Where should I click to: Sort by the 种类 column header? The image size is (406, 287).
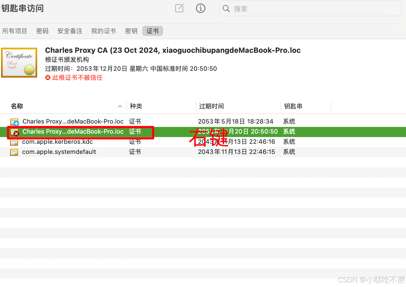point(136,106)
